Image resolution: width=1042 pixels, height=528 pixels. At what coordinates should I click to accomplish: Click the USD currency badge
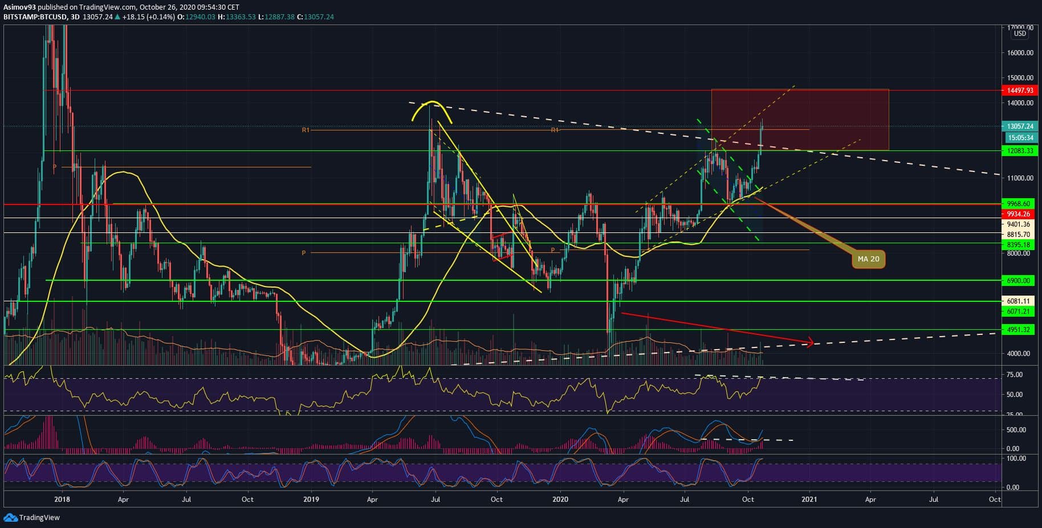[x=1020, y=34]
